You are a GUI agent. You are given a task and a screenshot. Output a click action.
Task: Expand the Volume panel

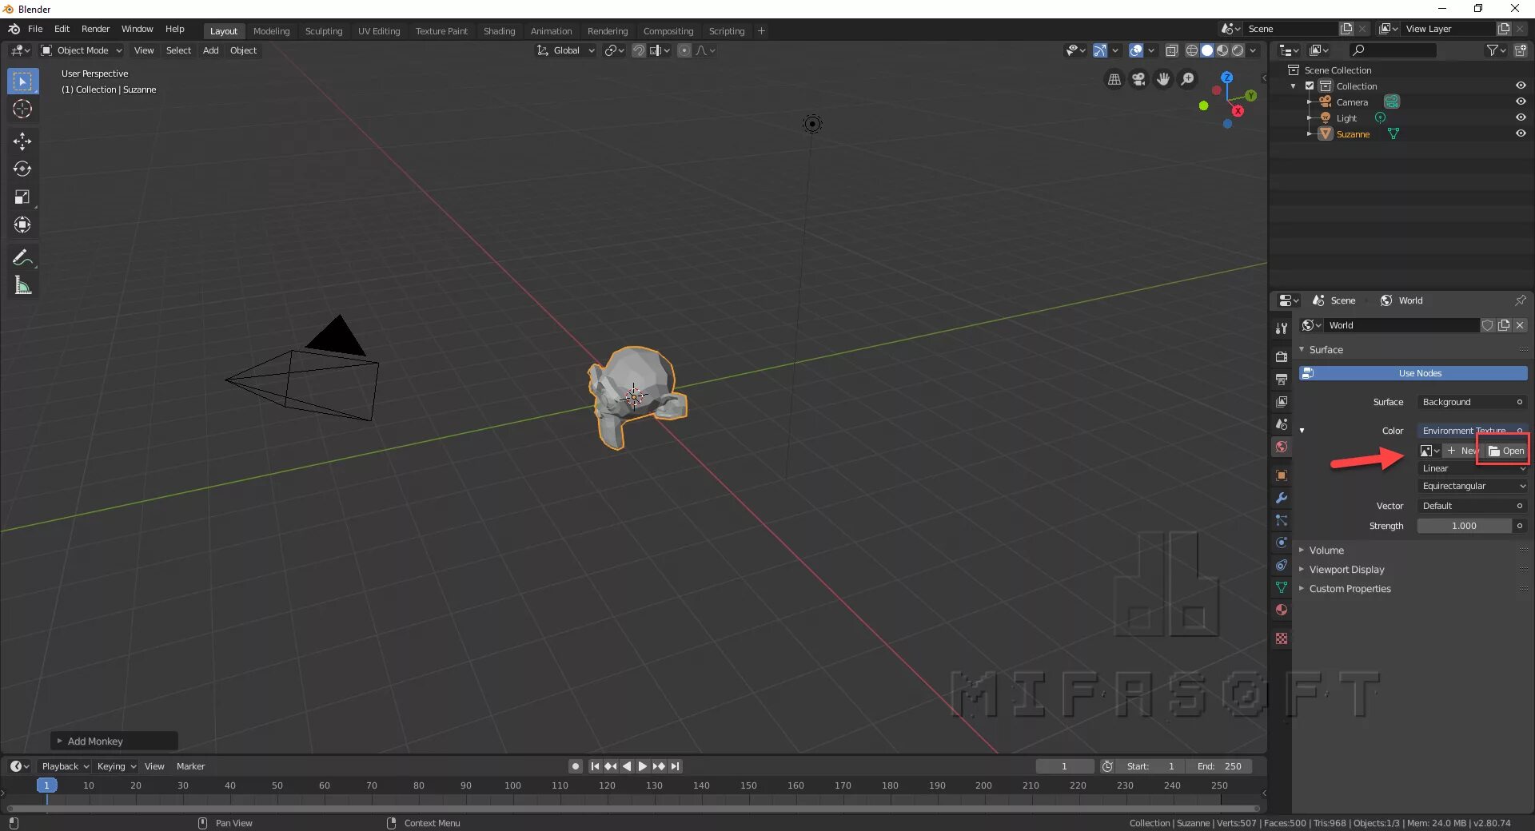(1326, 551)
